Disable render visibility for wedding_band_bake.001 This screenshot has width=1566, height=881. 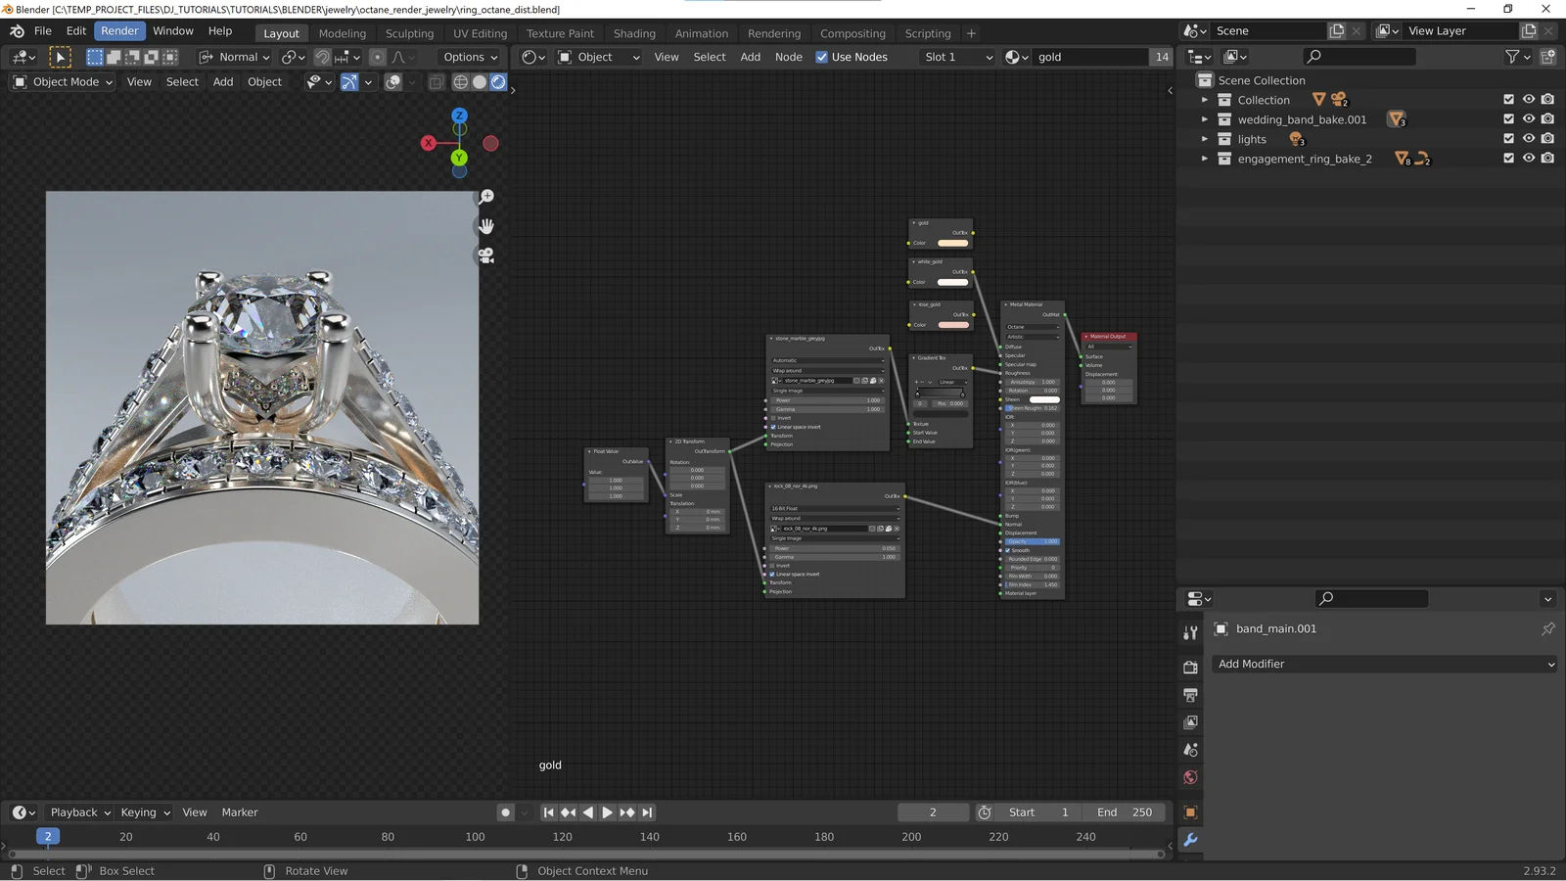pos(1547,118)
